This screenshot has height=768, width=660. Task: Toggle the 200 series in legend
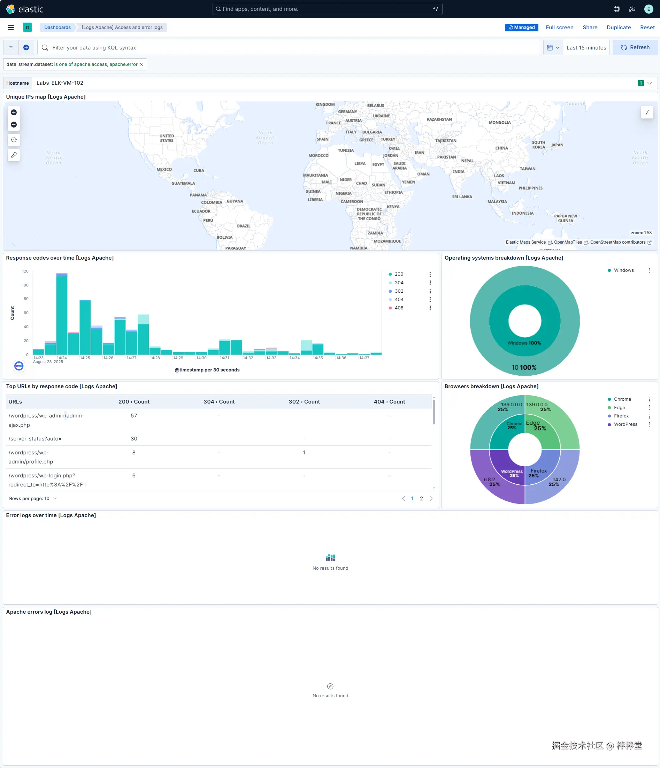tap(399, 274)
